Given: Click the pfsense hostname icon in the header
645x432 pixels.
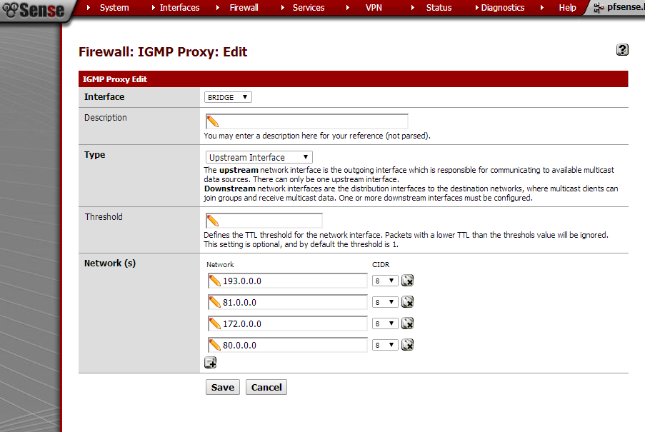Looking at the screenshot, I should (x=599, y=7).
